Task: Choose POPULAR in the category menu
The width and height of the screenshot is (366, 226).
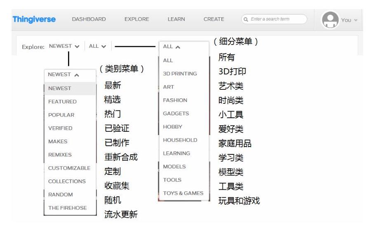Action: (61, 115)
